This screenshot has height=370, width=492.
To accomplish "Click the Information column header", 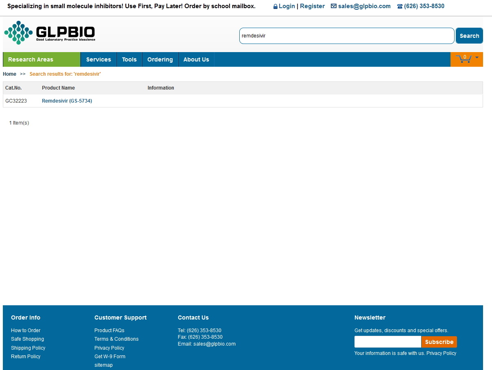I will pyautogui.click(x=161, y=88).
